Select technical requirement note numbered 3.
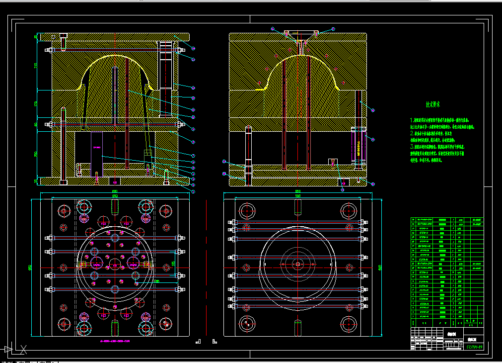 point(437,153)
